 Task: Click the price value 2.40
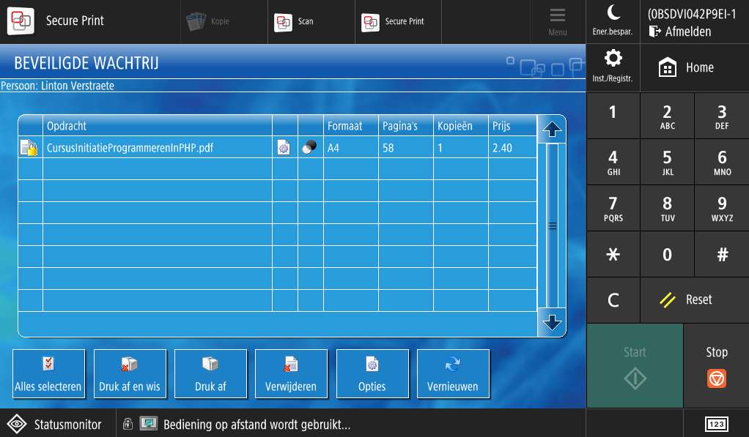click(502, 148)
